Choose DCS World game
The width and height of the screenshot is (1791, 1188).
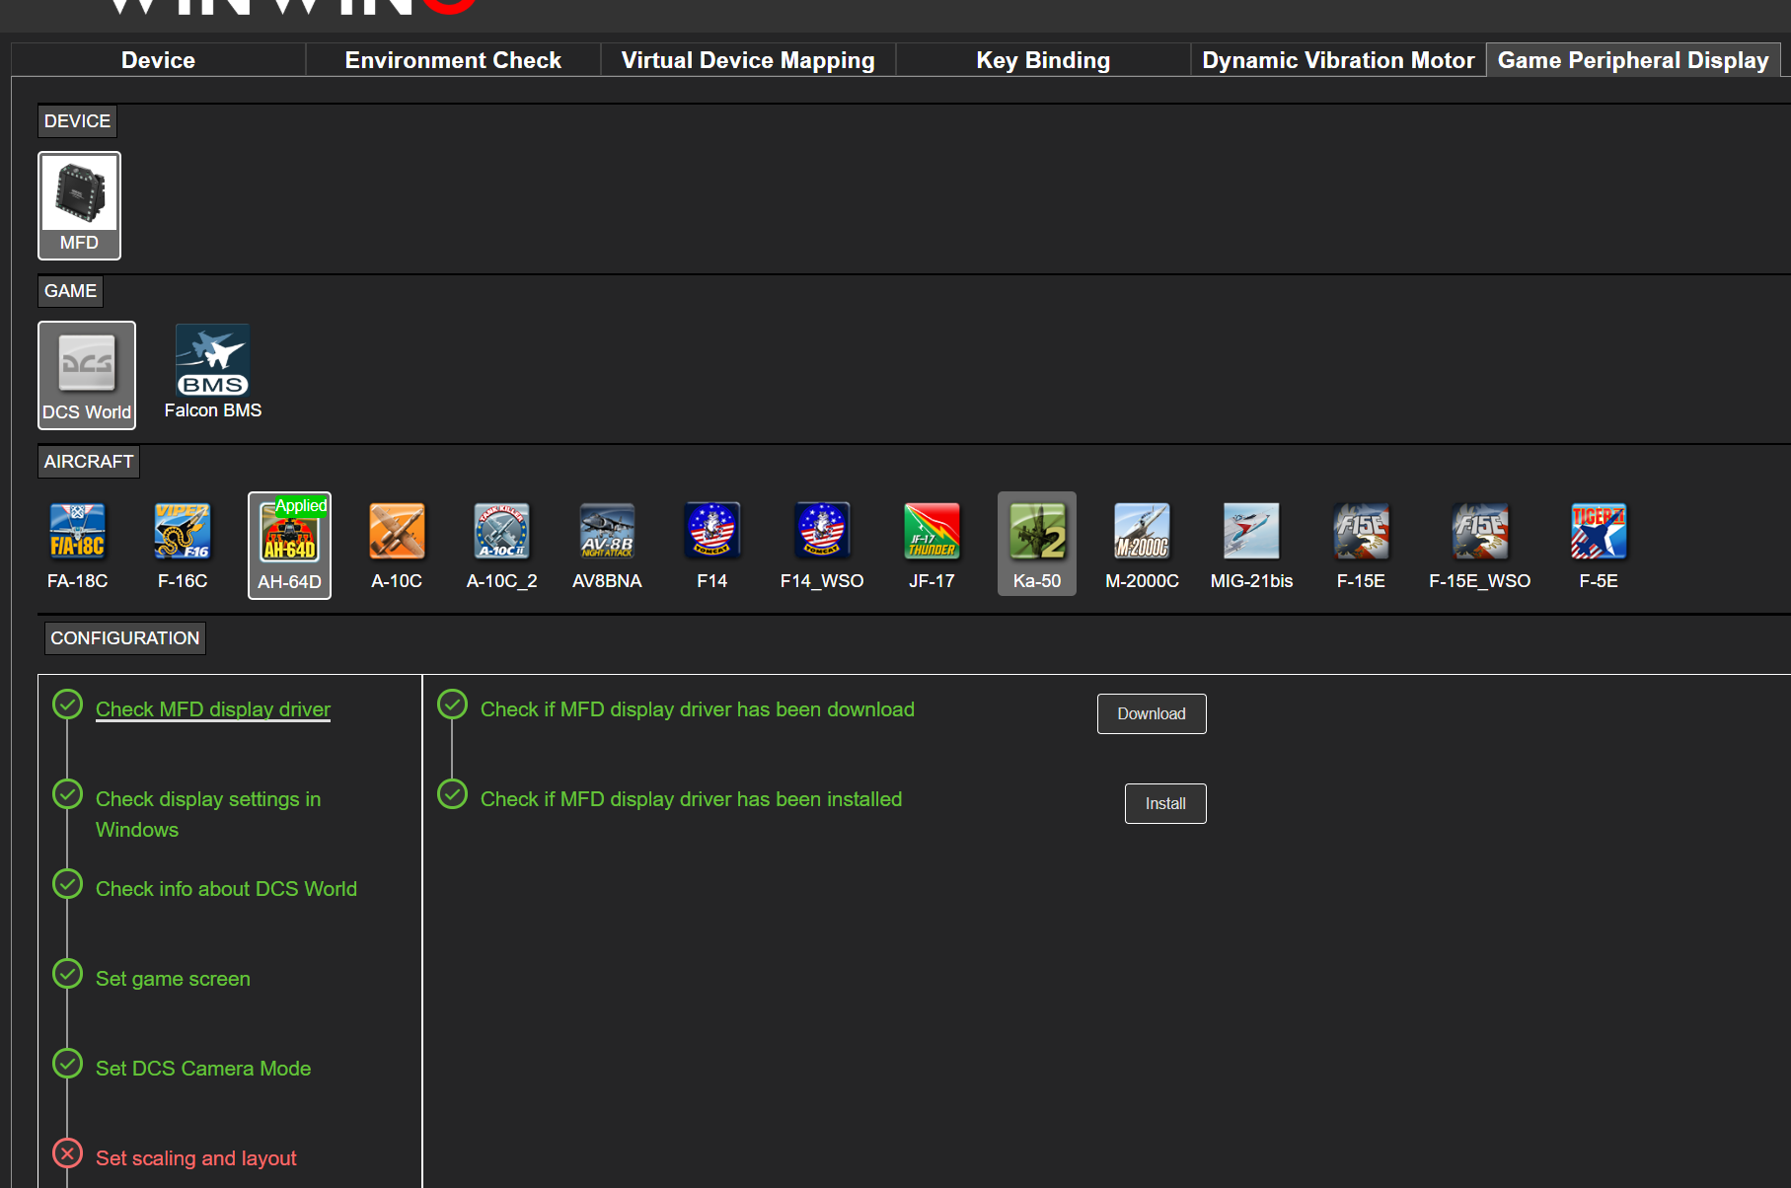[x=87, y=375]
